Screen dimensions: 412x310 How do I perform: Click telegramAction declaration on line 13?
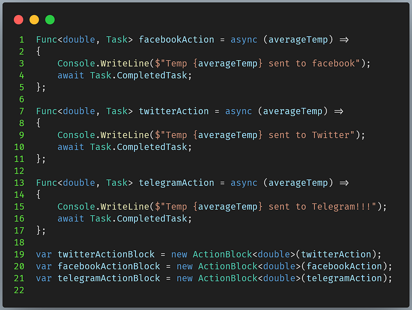tap(176, 183)
